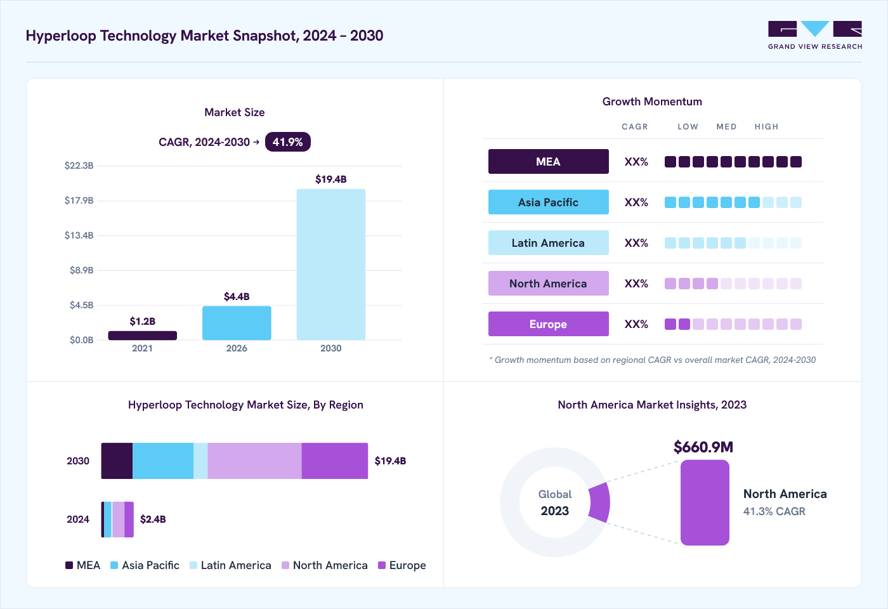888x609 pixels.
Task: Click the North America legend swatch
Action: (x=285, y=565)
